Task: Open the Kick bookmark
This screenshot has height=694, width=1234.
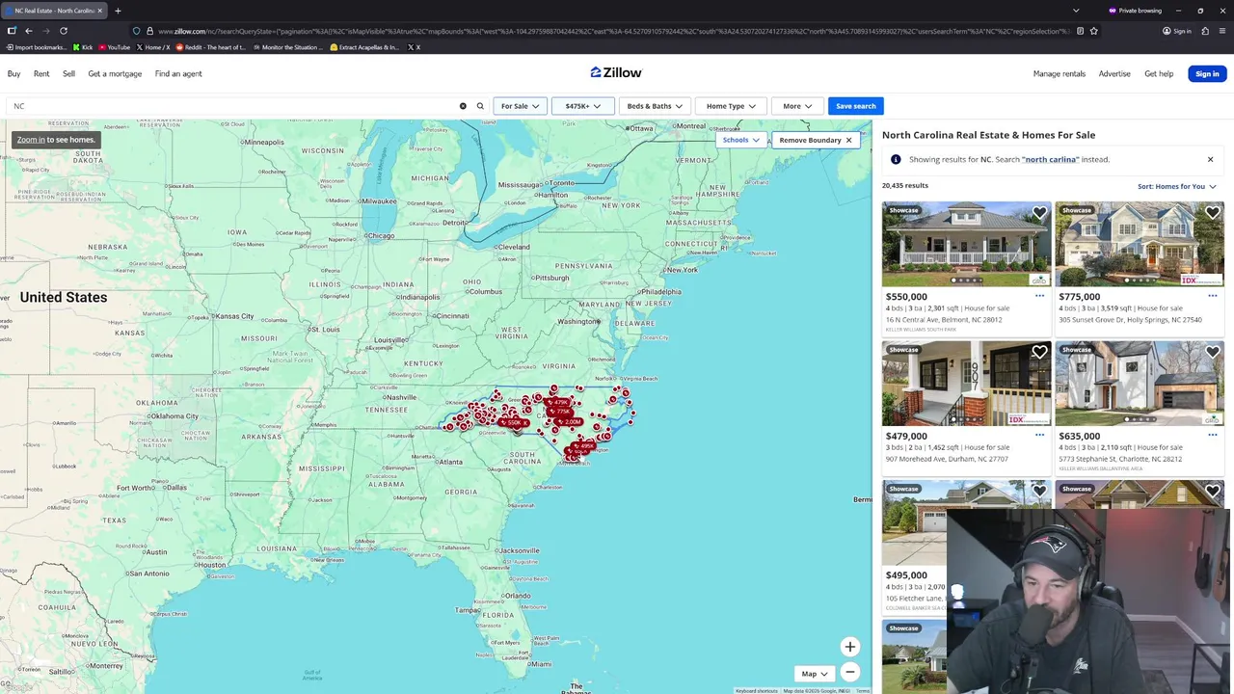Action: tap(83, 47)
